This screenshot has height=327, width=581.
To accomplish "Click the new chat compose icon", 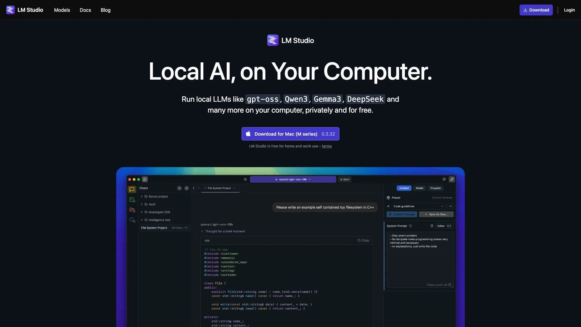I will [187, 188].
